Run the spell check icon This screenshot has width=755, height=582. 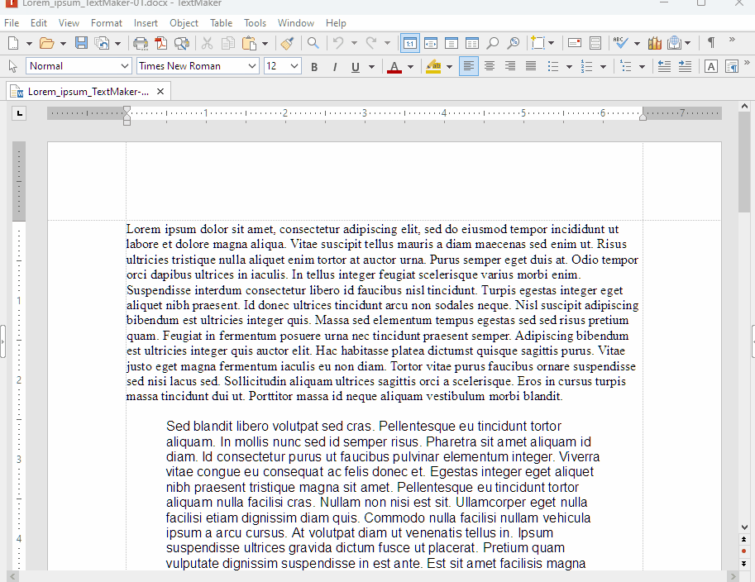pos(620,43)
